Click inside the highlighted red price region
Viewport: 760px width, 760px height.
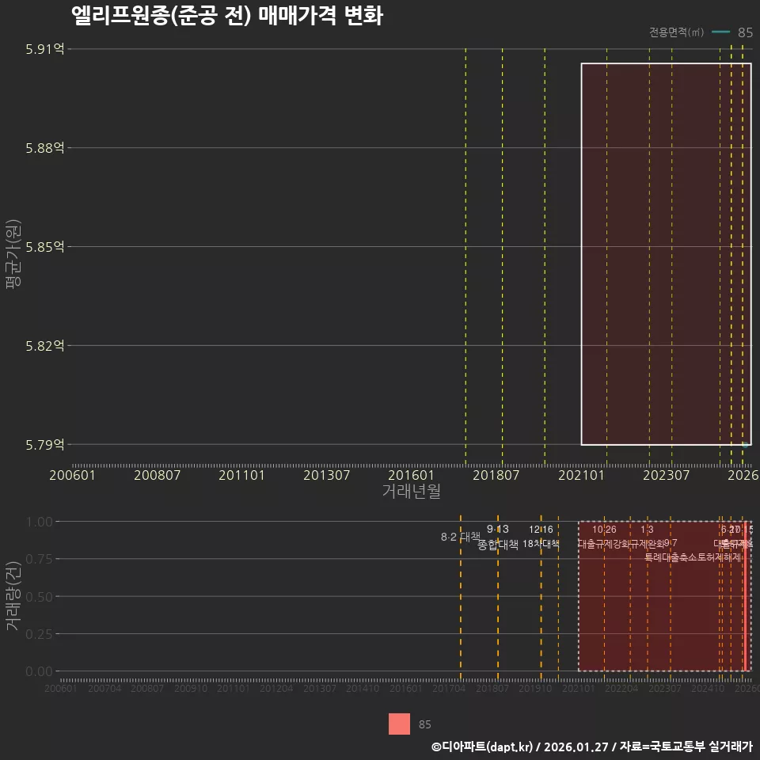click(x=665, y=253)
